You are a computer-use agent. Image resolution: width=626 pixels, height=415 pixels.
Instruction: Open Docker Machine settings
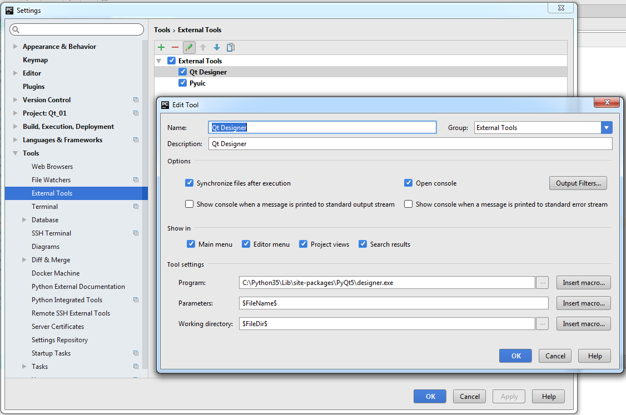tap(56, 273)
